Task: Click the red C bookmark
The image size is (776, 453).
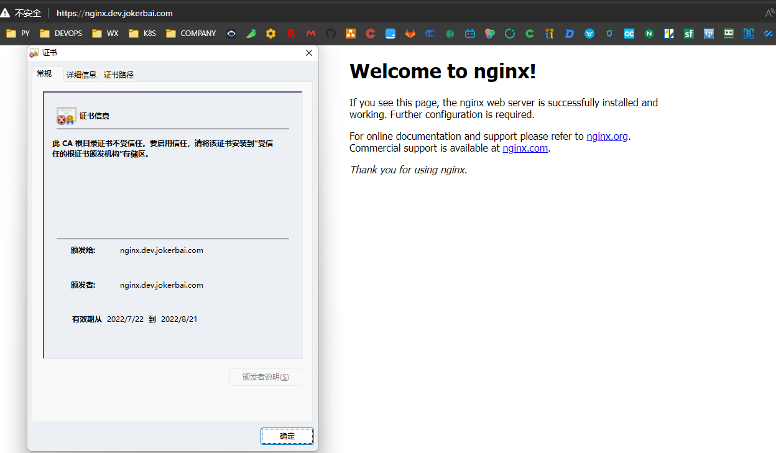Action: point(371,34)
